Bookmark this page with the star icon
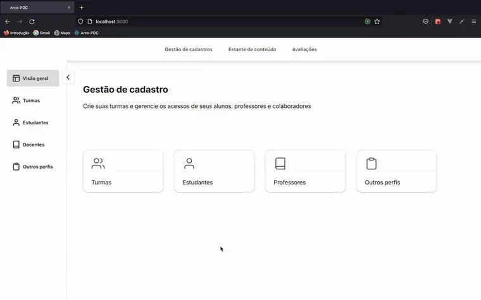The width and height of the screenshot is (481, 300). [x=377, y=21]
